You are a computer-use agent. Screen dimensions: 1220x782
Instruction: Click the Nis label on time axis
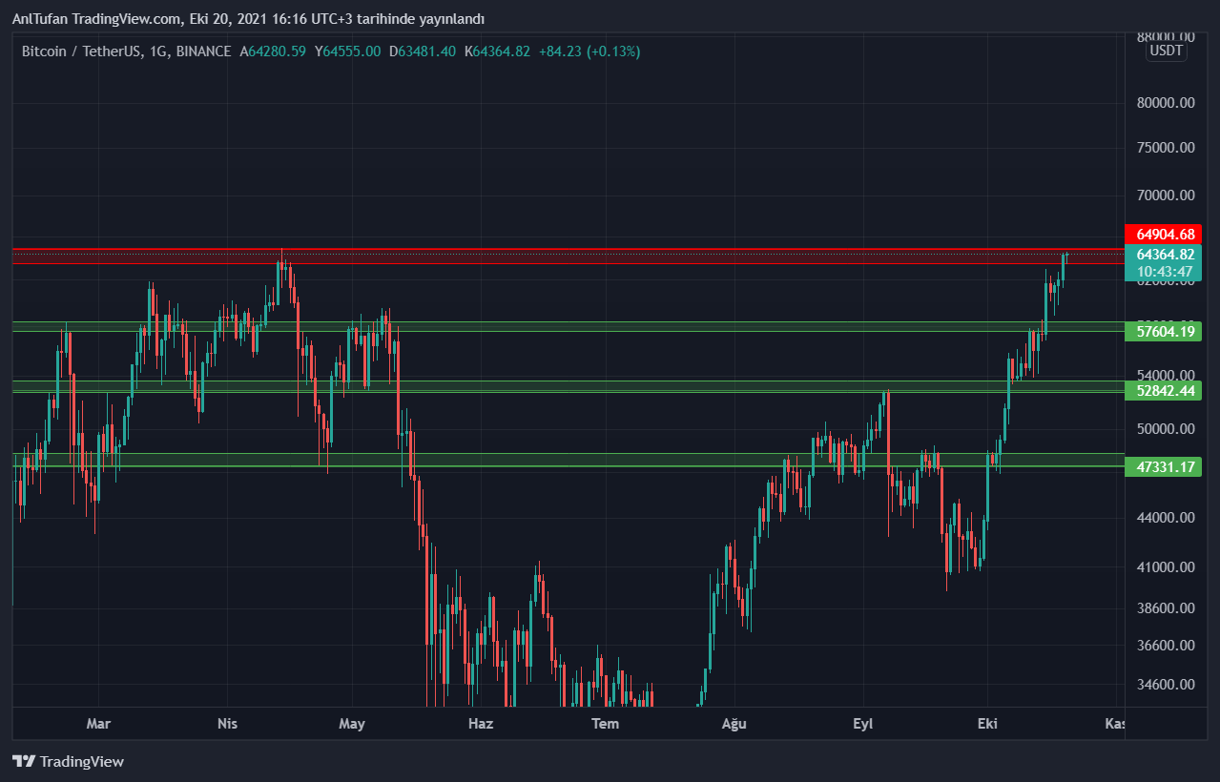(227, 724)
